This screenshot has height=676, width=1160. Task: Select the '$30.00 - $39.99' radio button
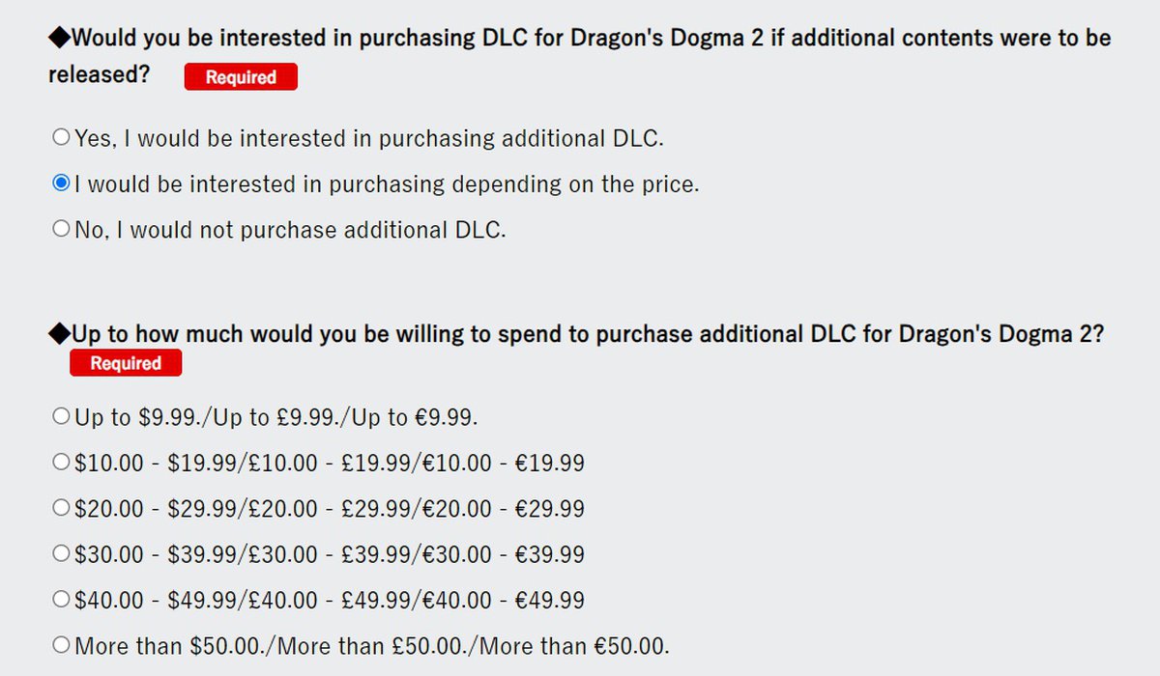click(62, 554)
